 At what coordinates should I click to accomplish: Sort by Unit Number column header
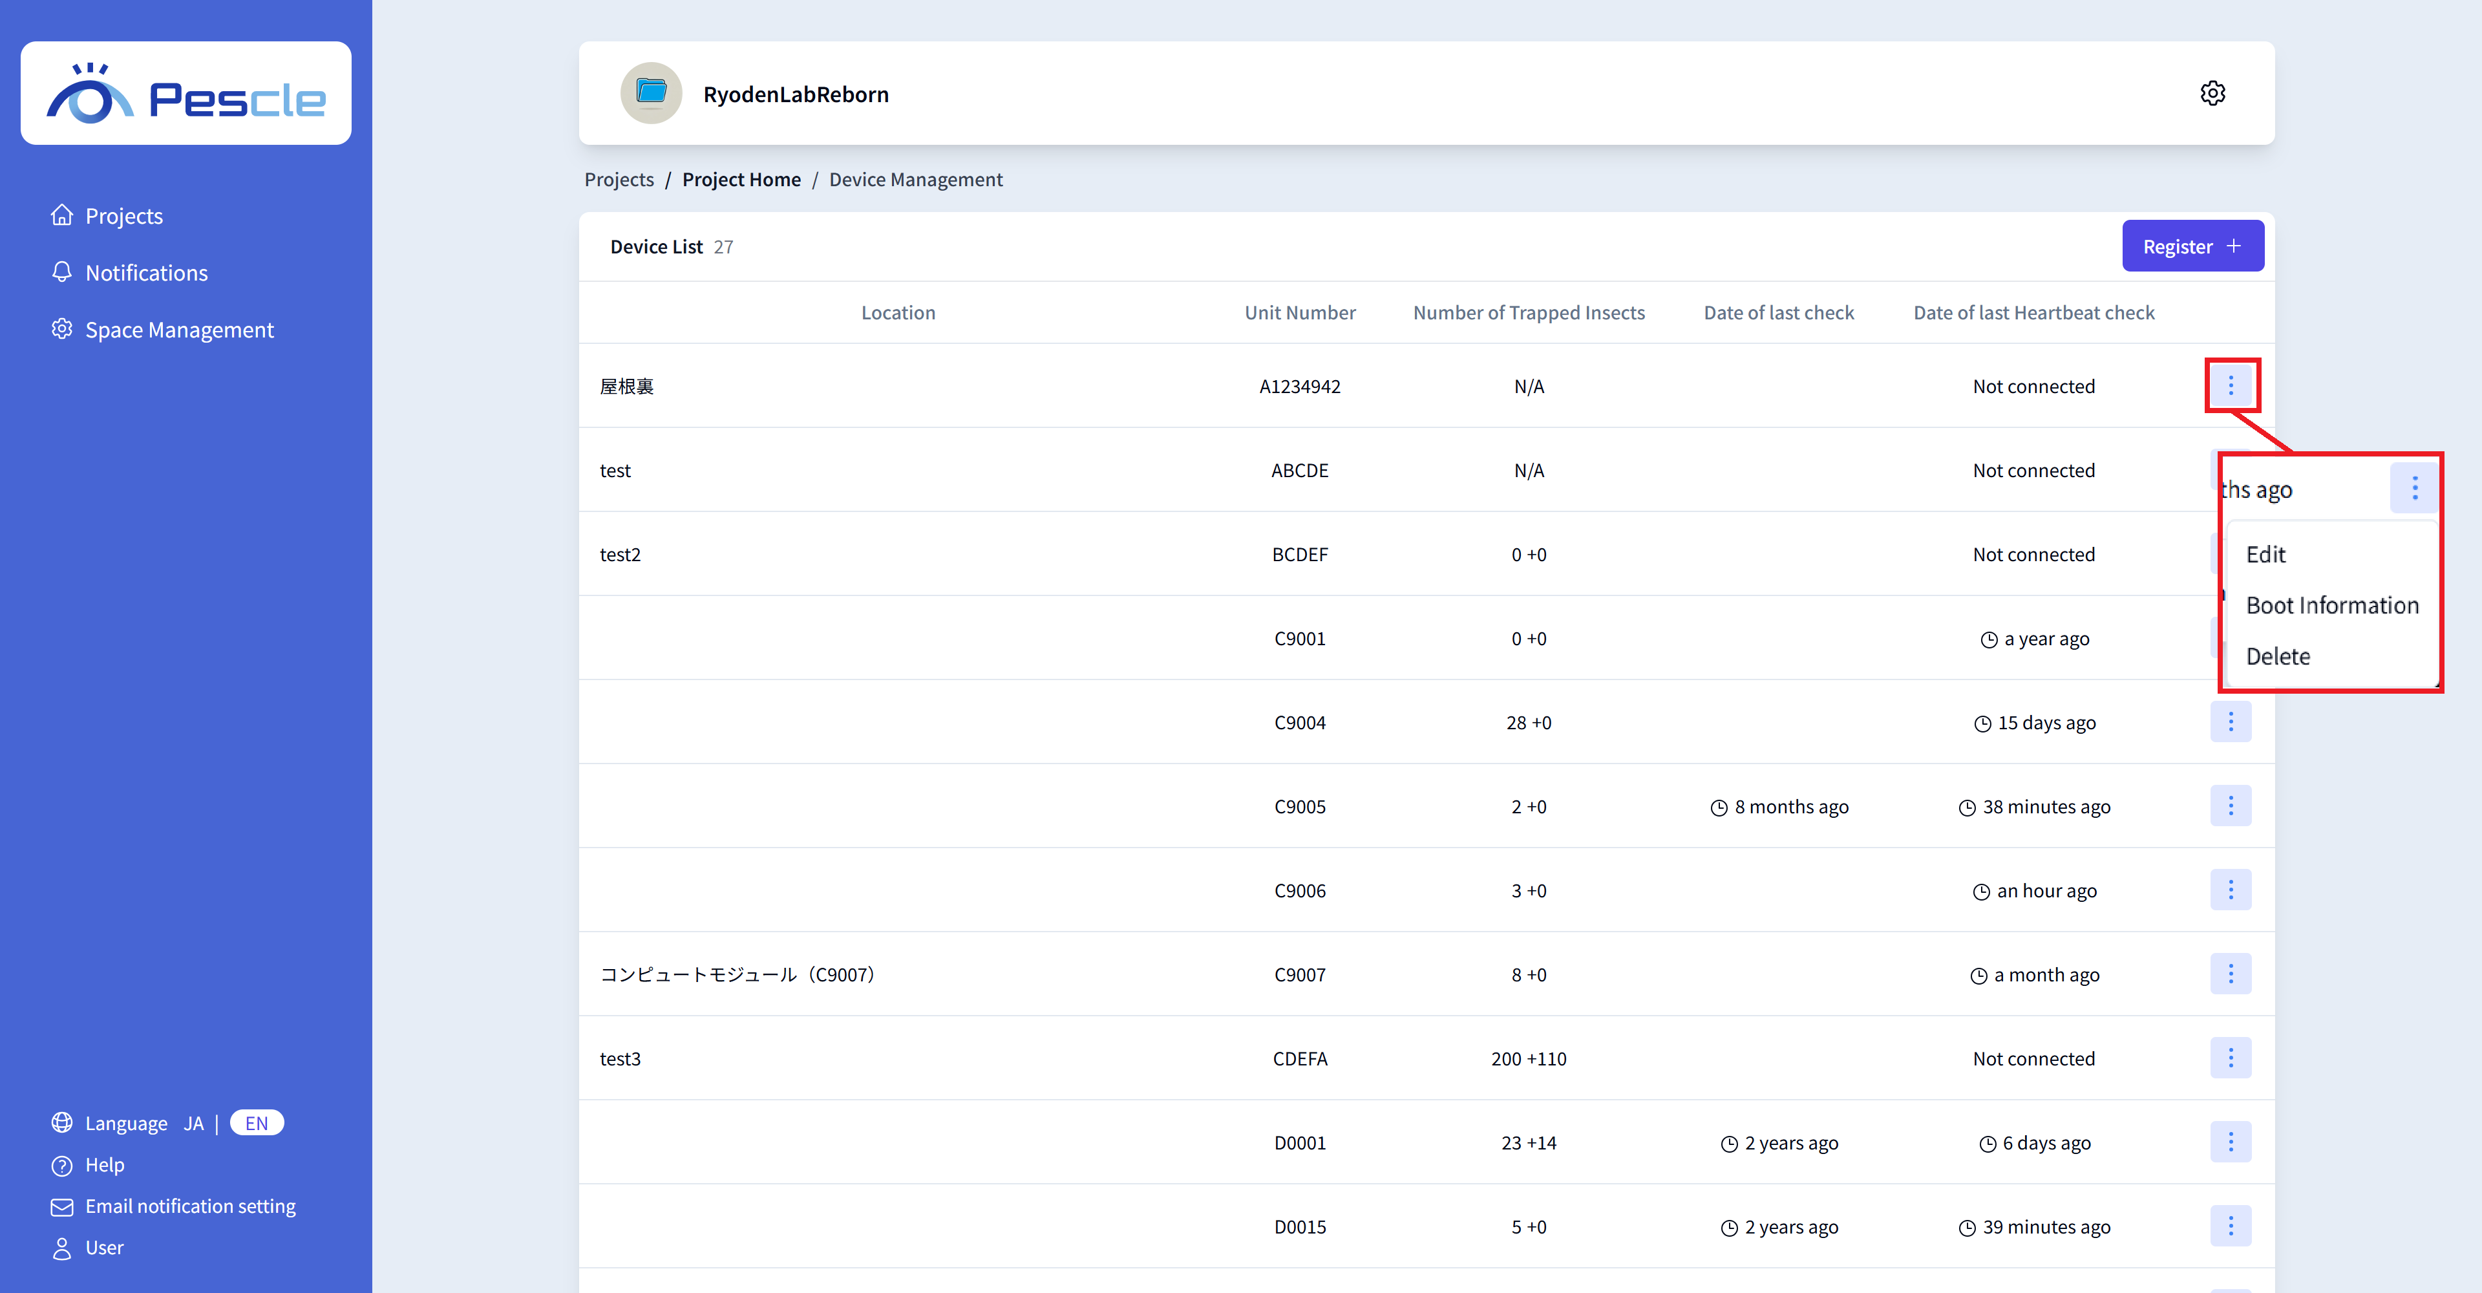tap(1299, 312)
